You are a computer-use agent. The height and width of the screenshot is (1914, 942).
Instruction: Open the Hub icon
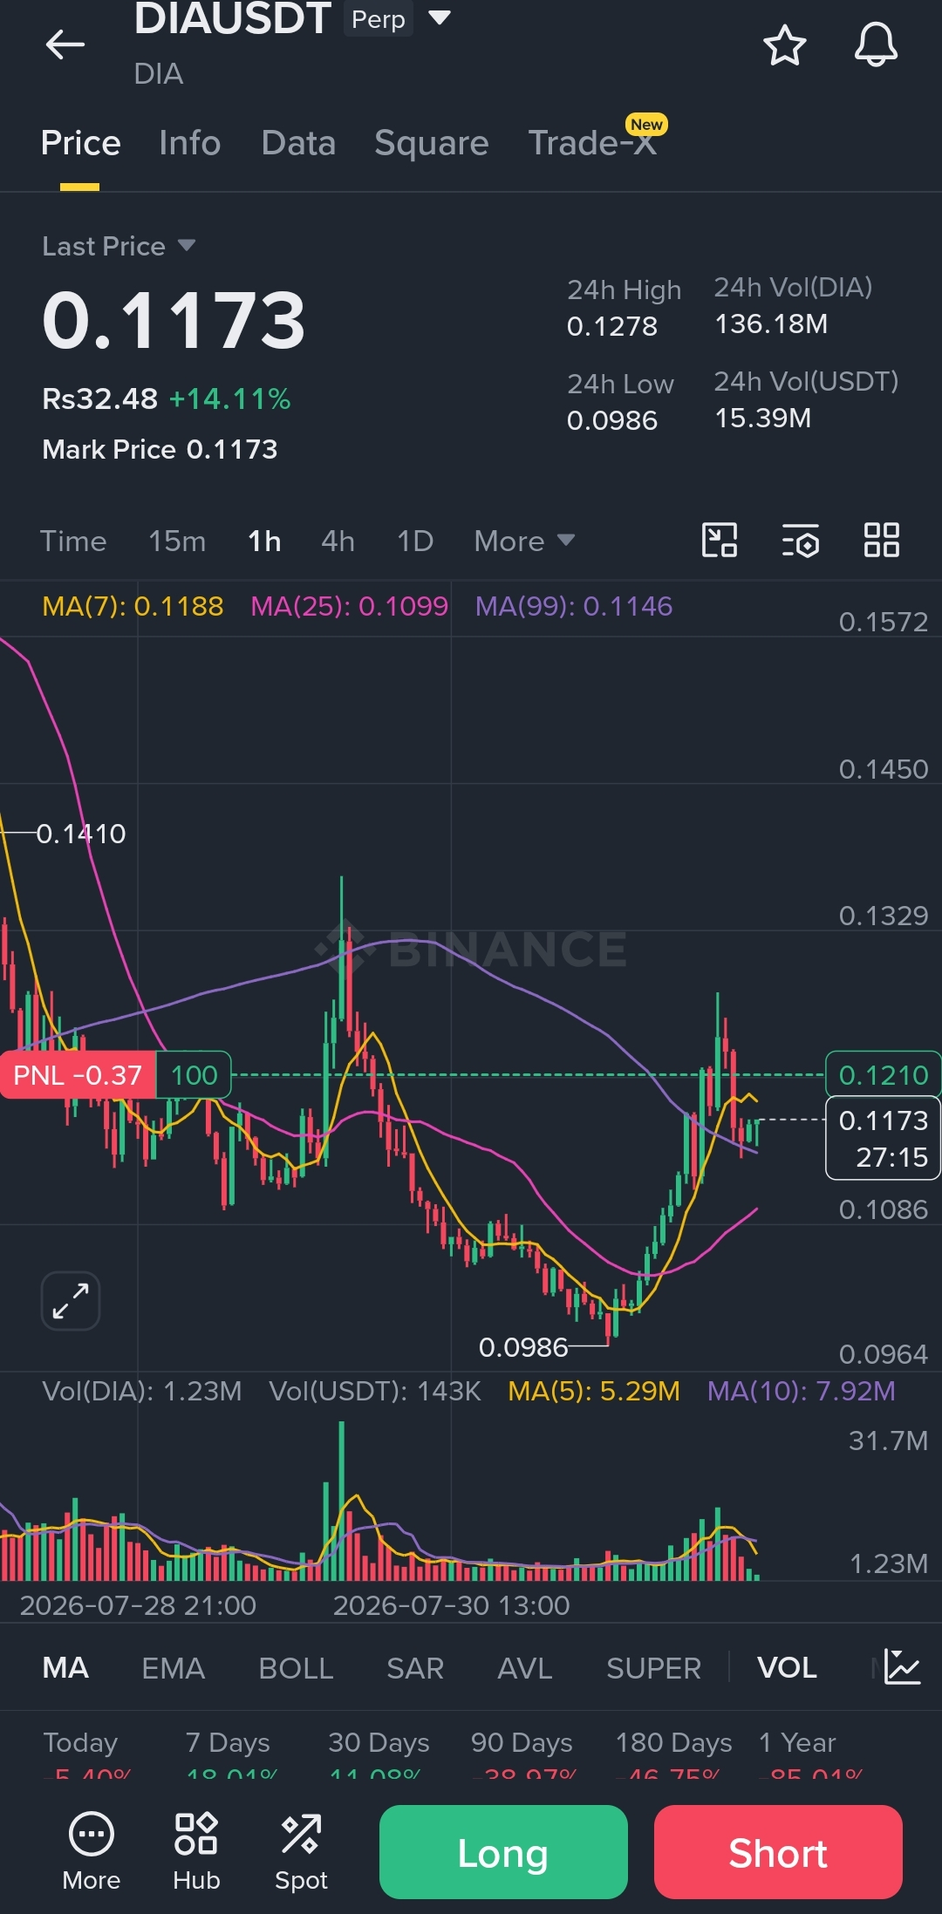pos(196,1851)
